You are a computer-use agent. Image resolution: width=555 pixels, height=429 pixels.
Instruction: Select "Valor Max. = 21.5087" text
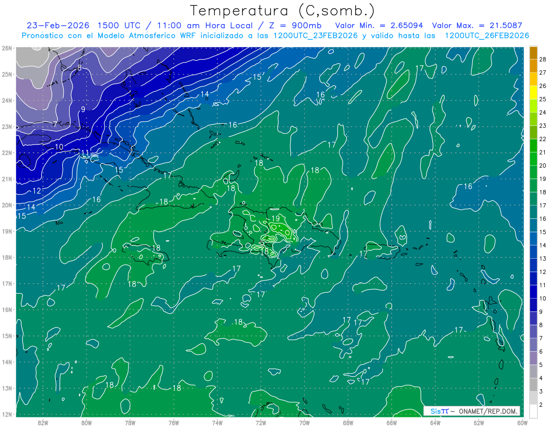(477, 25)
